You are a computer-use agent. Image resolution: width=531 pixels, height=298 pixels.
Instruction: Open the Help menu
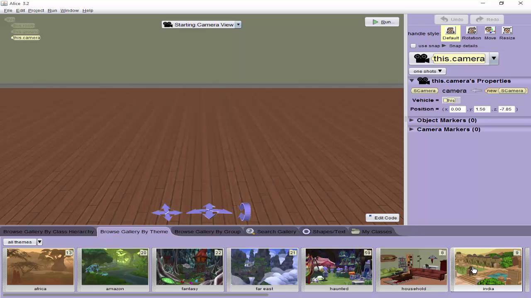tap(88, 10)
